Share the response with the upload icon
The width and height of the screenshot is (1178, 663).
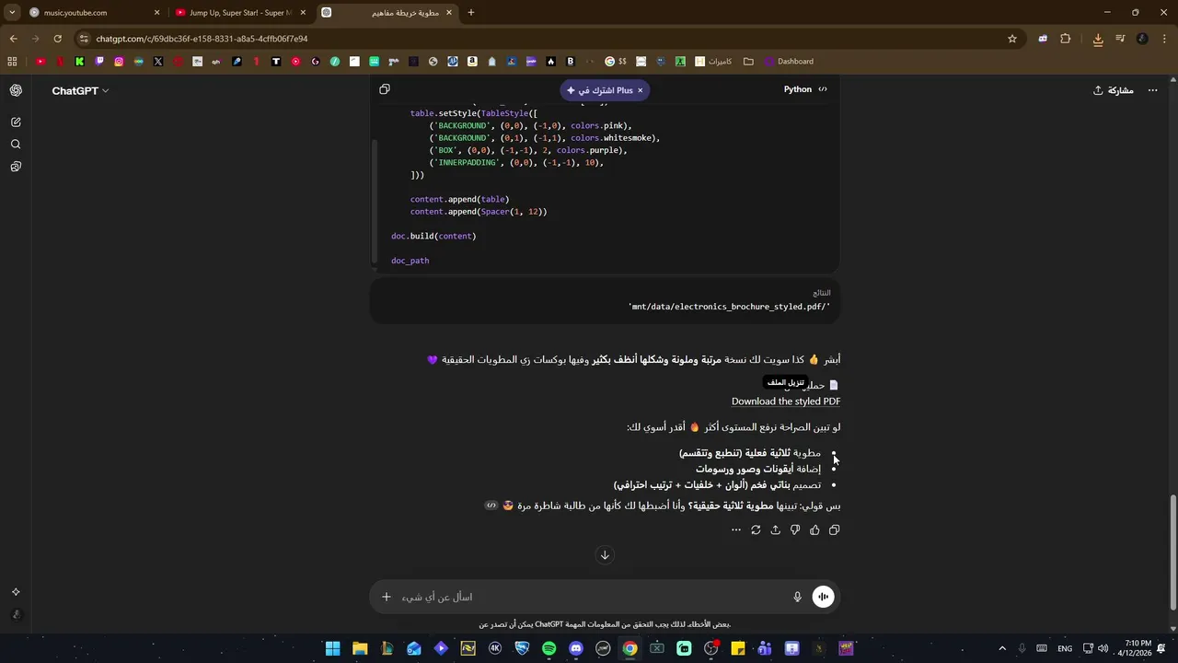(x=775, y=530)
